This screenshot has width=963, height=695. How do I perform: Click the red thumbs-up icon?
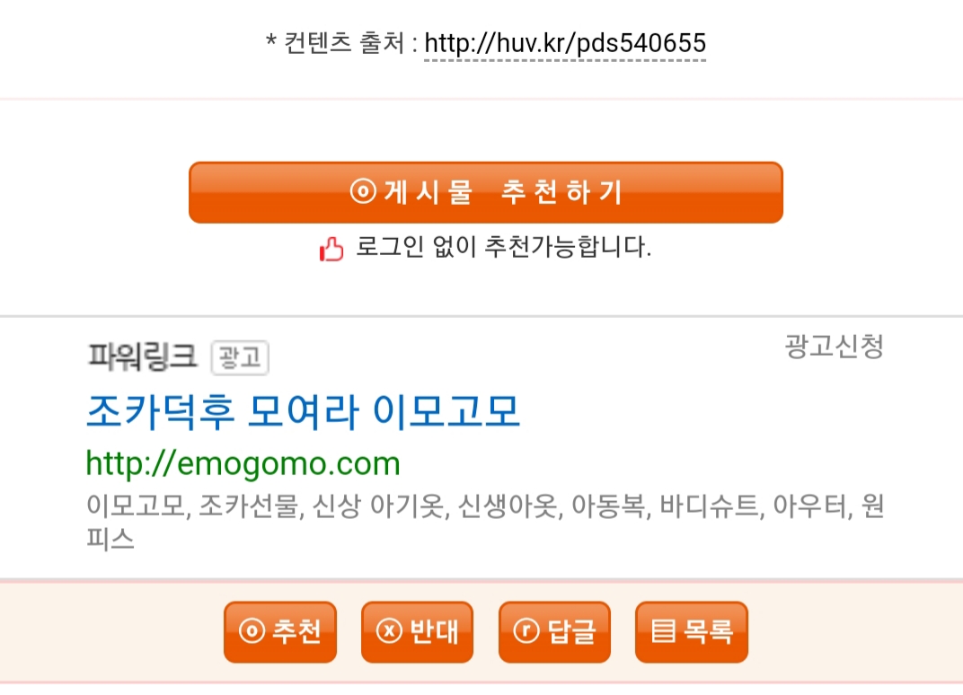click(x=331, y=249)
